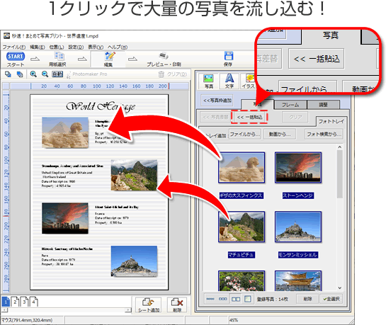The width and height of the screenshot is (386, 325).
Task: Click the select all (全選択) check button
Action: click(x=331, y=299)
